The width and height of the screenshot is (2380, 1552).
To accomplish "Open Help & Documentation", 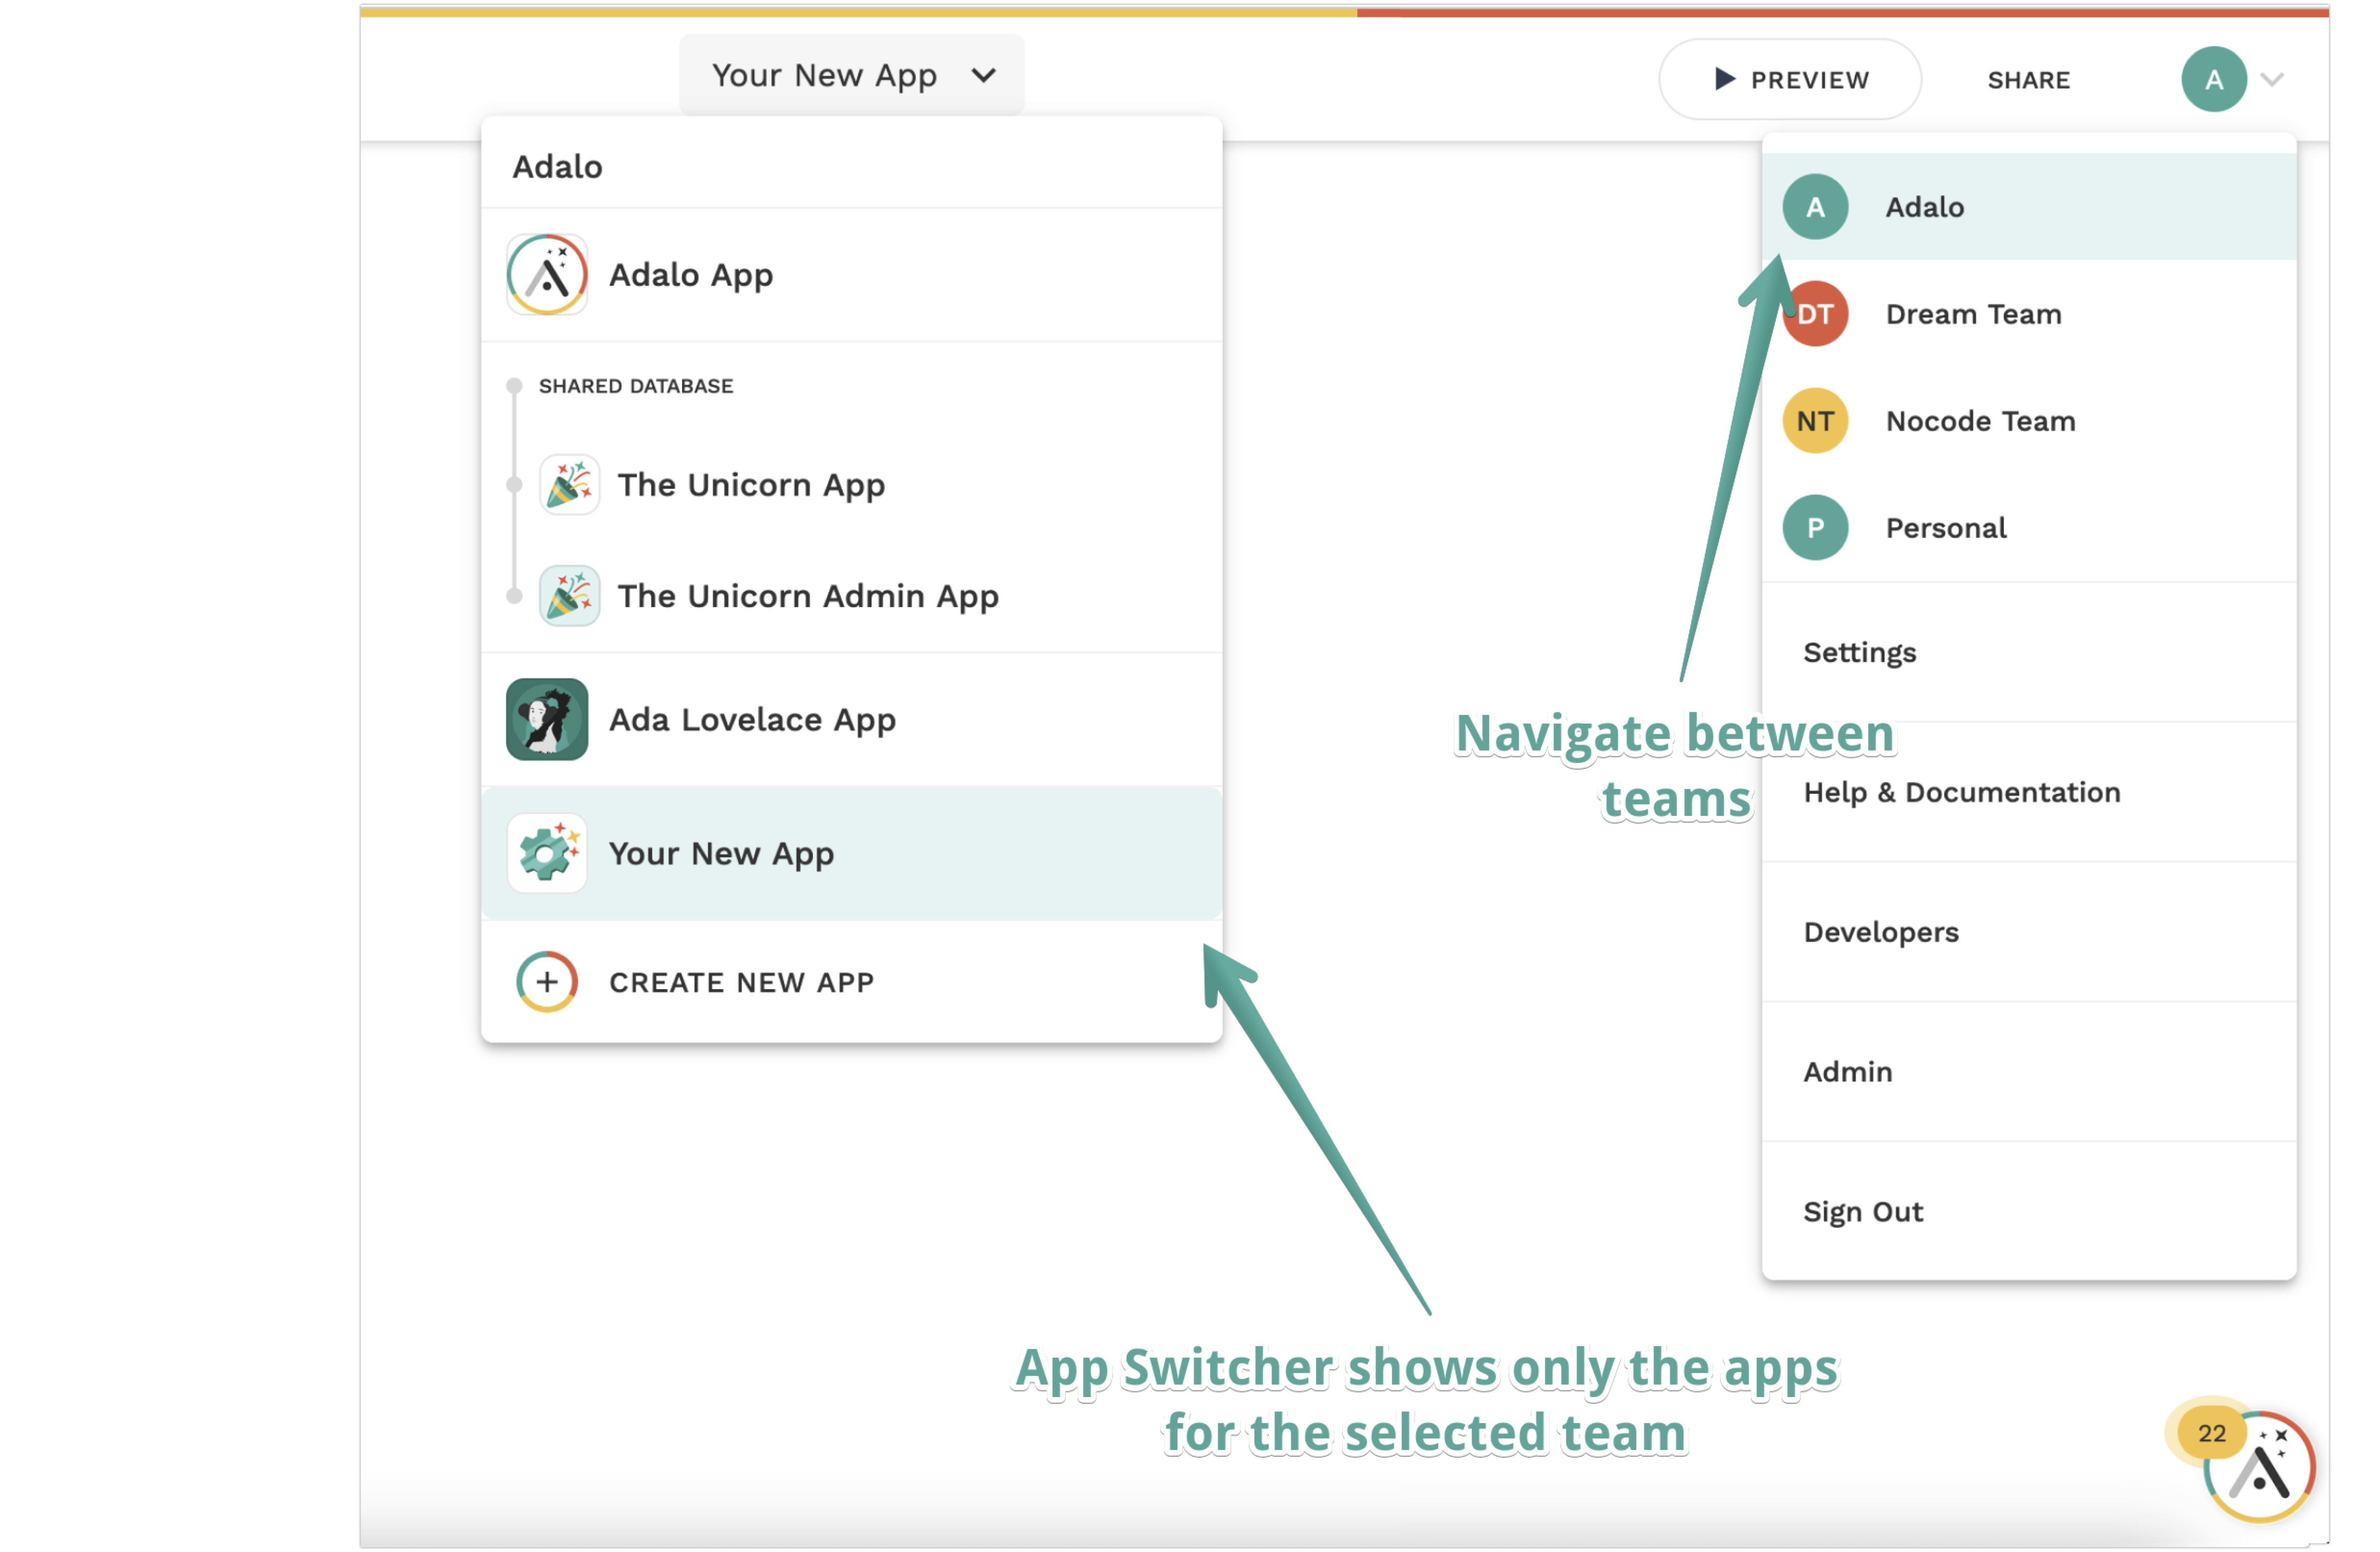I will (2028, 793).
